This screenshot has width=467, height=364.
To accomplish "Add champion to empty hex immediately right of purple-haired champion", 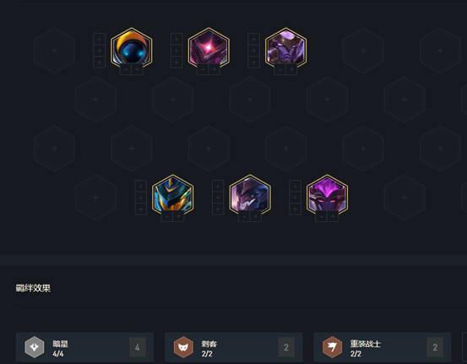I will pos(405,198).
